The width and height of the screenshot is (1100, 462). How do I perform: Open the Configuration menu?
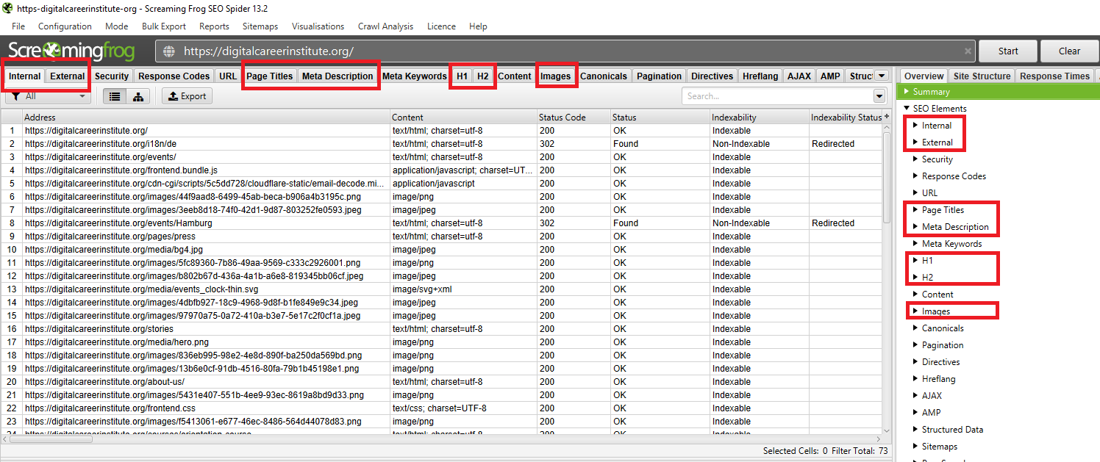pyautogui.click(x=65, y=26)
